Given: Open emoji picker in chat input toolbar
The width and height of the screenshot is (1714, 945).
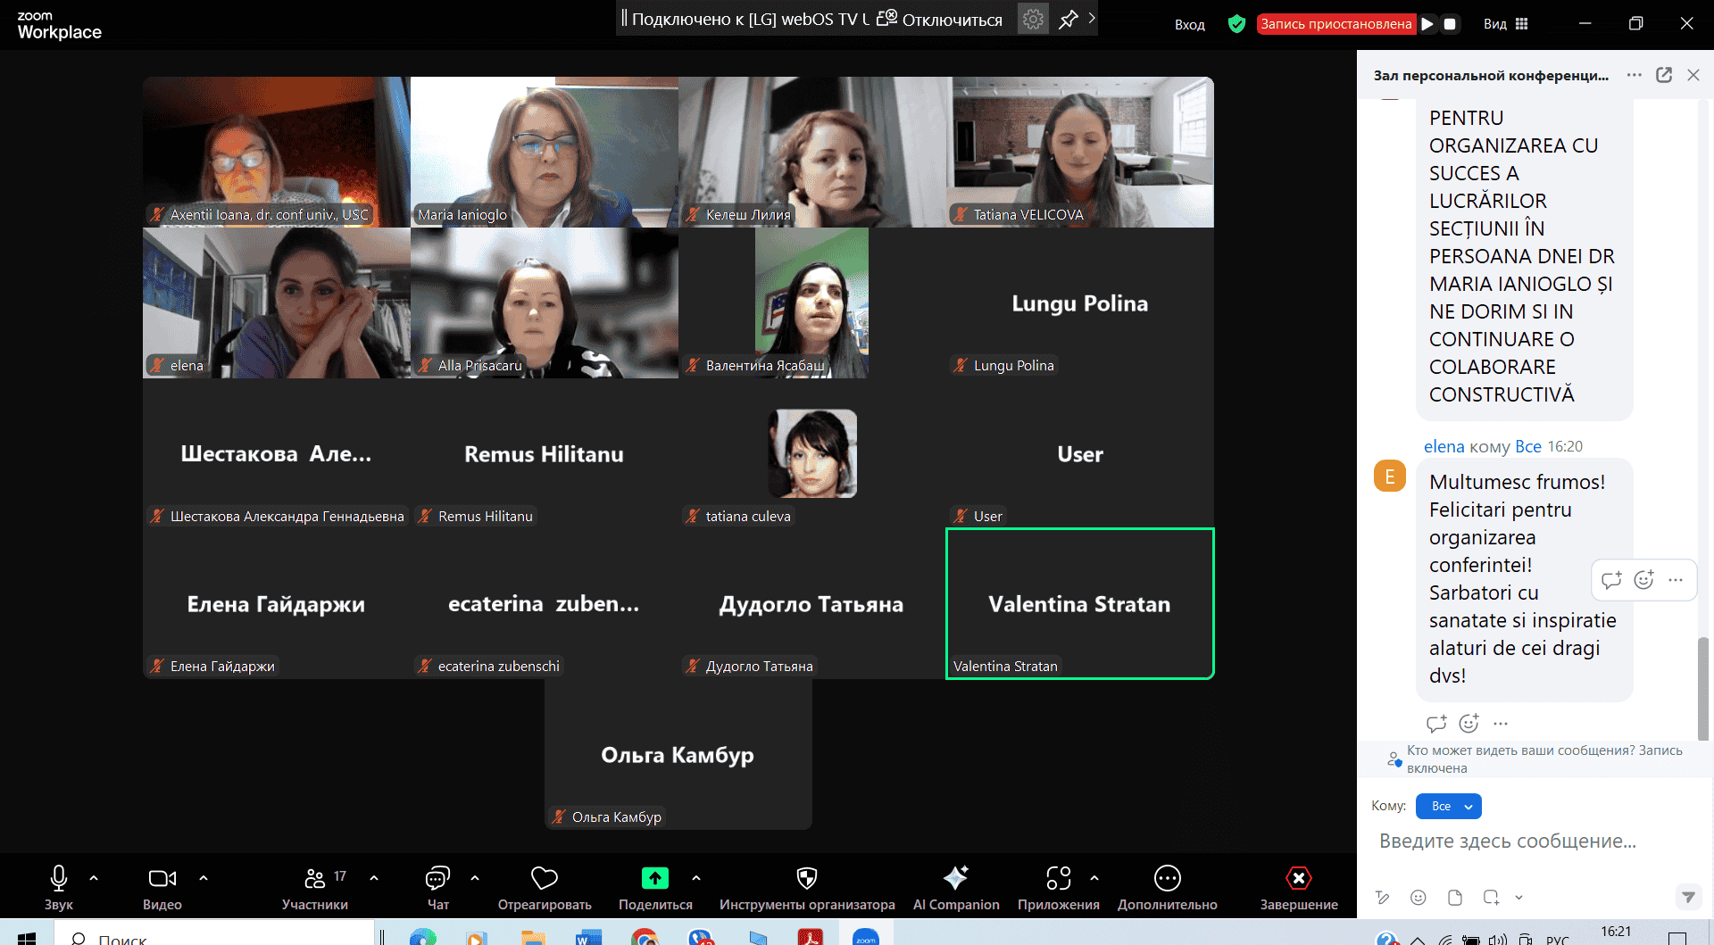Looking at the screenshot, I should click(1418, 898).
